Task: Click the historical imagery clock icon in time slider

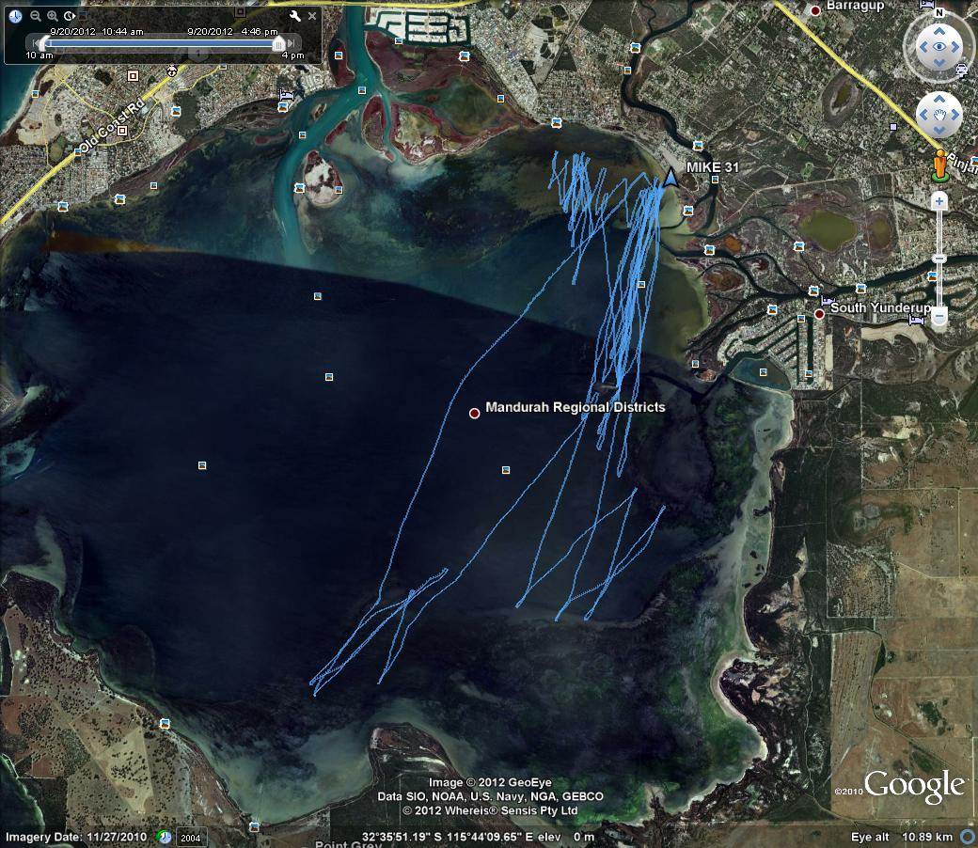Action: point(15,16)
